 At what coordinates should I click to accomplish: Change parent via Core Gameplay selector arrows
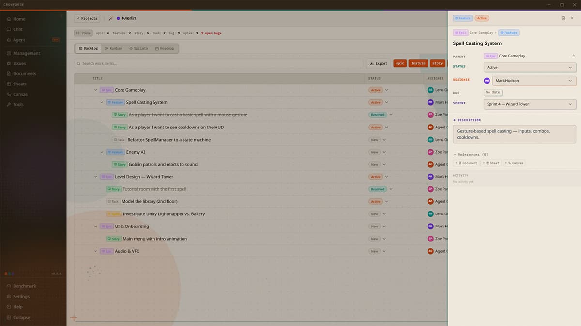573,56
